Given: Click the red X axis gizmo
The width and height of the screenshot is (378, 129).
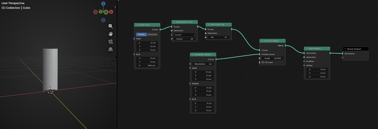Looking at the screenshot, I should [x=111, y=12].
